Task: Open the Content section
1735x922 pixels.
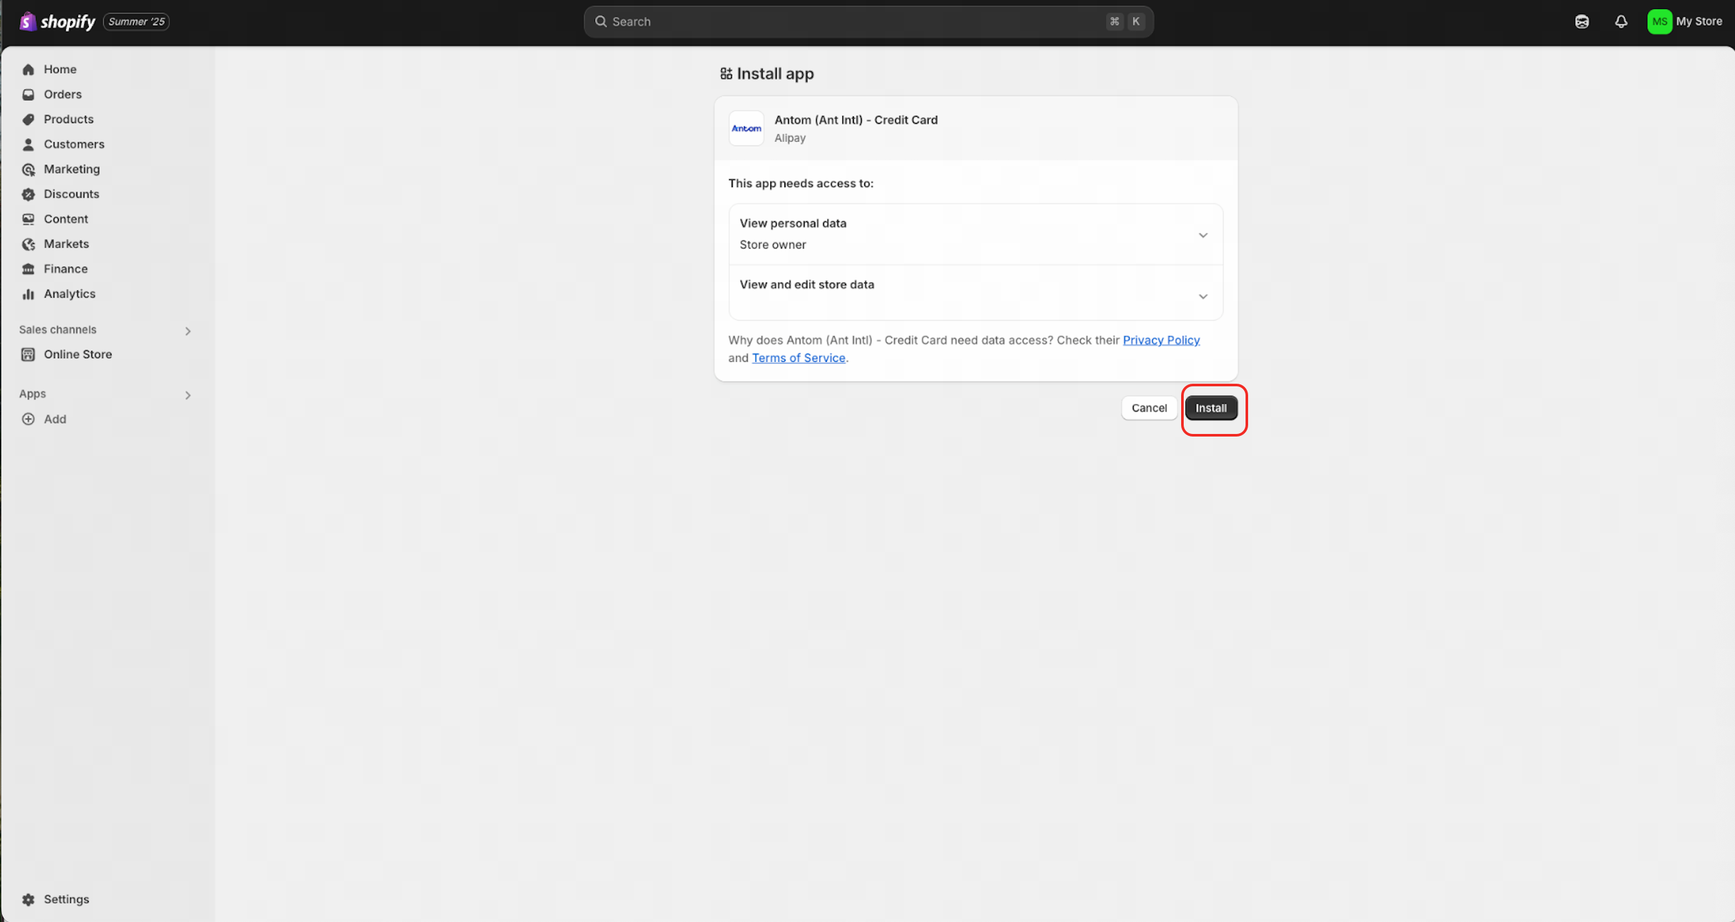Action: click(66, 219)
